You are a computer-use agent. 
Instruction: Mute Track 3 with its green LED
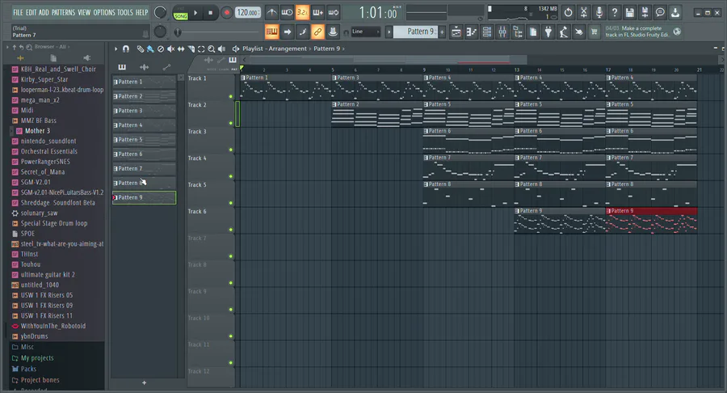[230, 150]
